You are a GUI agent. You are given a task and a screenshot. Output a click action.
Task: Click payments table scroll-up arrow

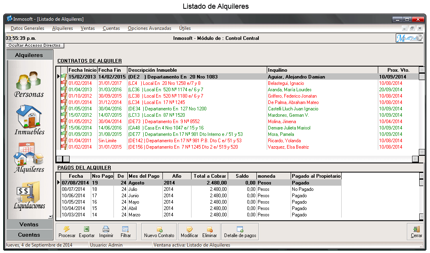[422, 176]
